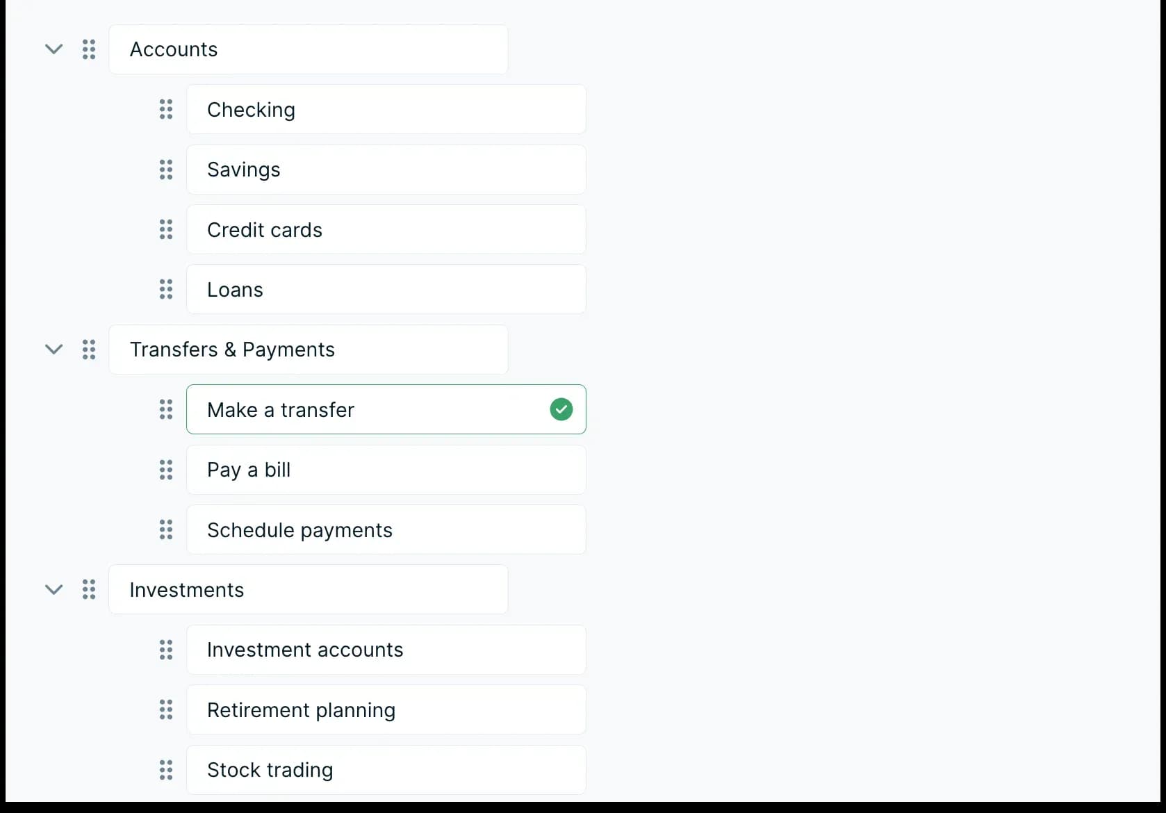
Task: Collapse the Transfers & Payments chevron
Action: point(54,350)
